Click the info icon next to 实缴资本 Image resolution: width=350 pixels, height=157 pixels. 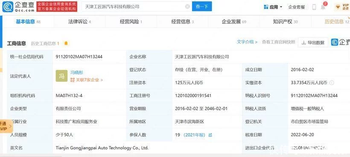tap(332, 83)
